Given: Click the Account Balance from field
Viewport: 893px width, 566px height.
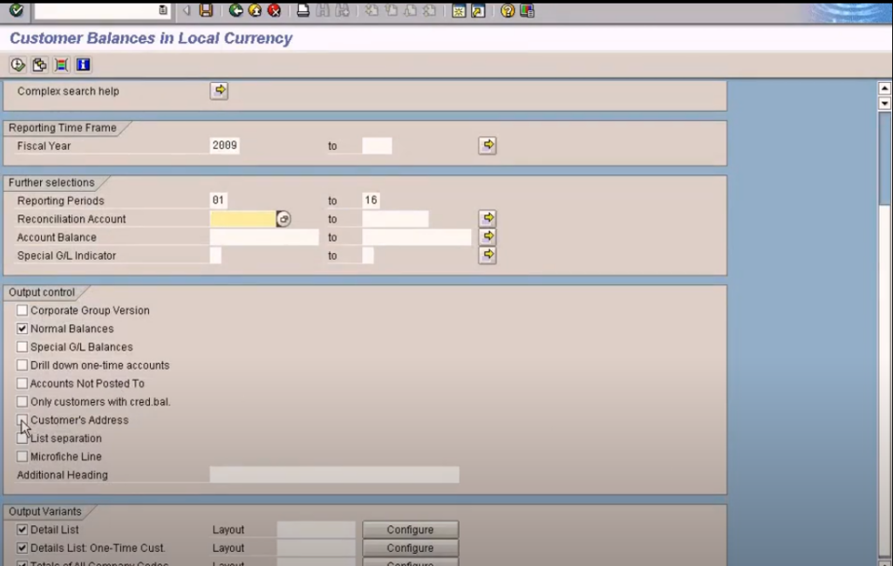Looking at the screenshot, I should 264,237.
